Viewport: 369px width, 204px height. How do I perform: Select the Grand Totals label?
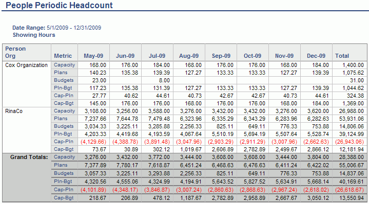29,157
